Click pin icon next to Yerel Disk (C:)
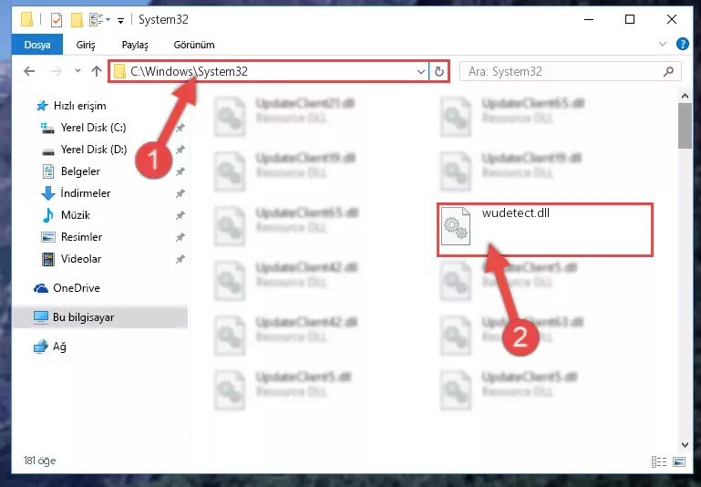 point(180,128)
